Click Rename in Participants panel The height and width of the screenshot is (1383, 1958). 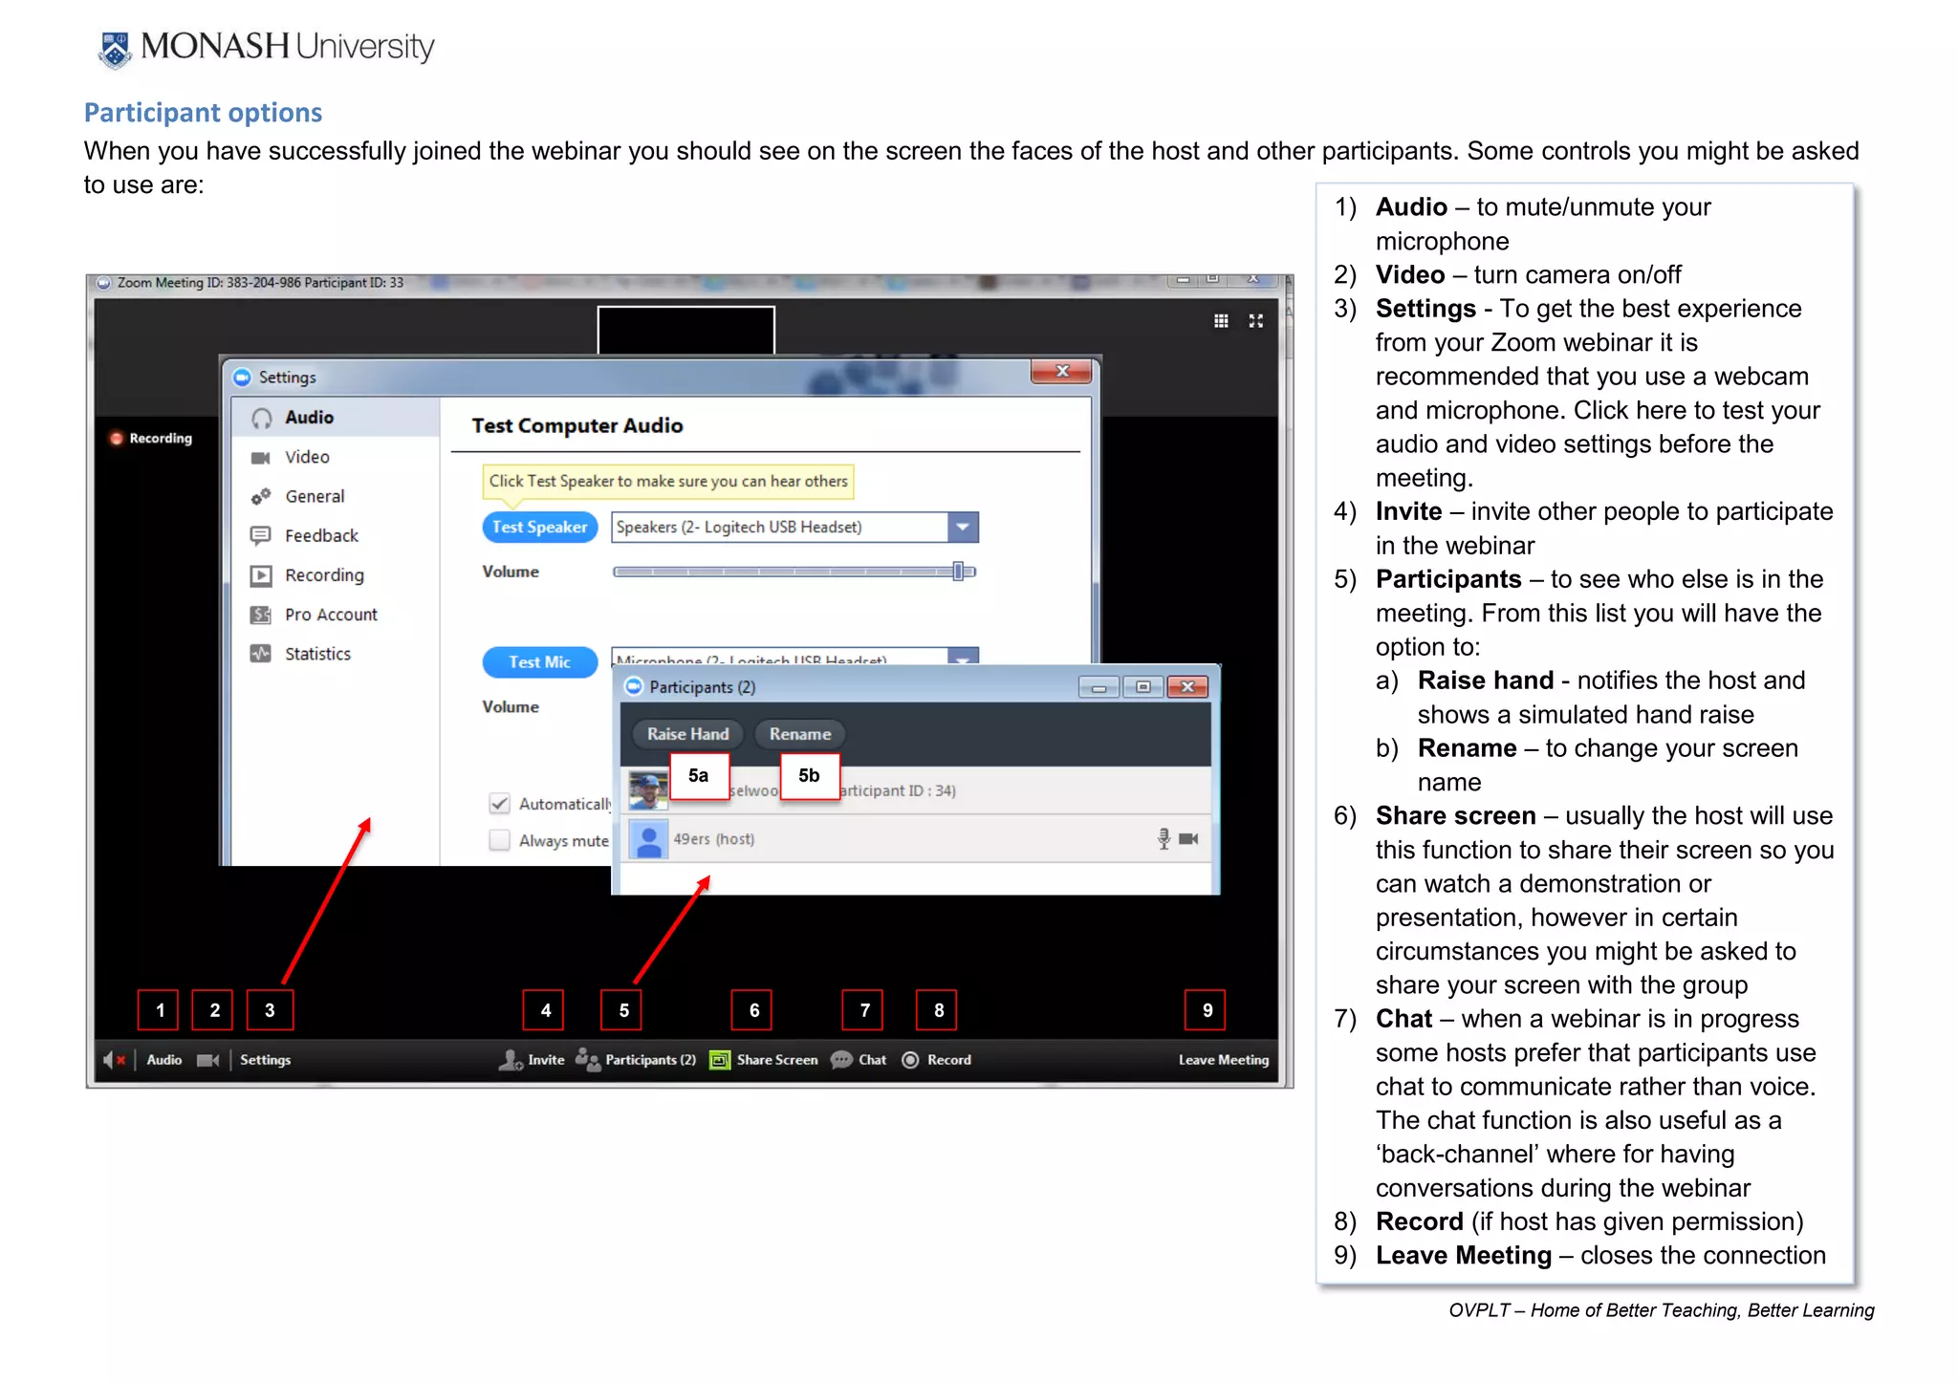click(x=800, y=734)
